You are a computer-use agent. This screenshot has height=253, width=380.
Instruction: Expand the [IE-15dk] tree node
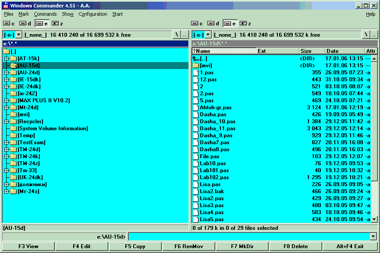pos(7,80)
